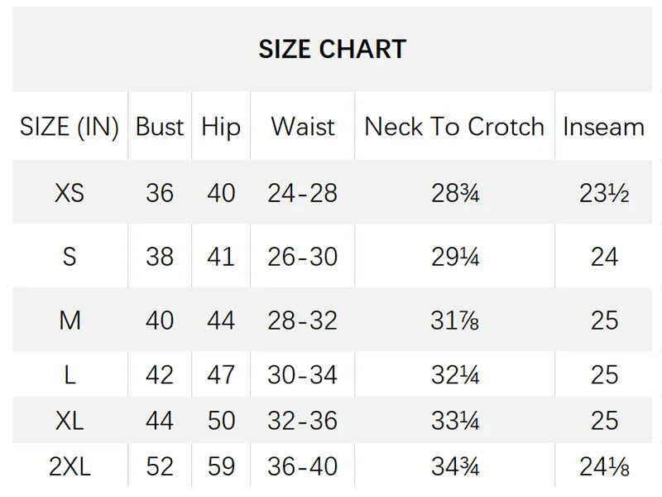Screen dimensions: 662x497
Task: Select the M neck to crotch value 31⅞
Action: (x=454, y=321)
